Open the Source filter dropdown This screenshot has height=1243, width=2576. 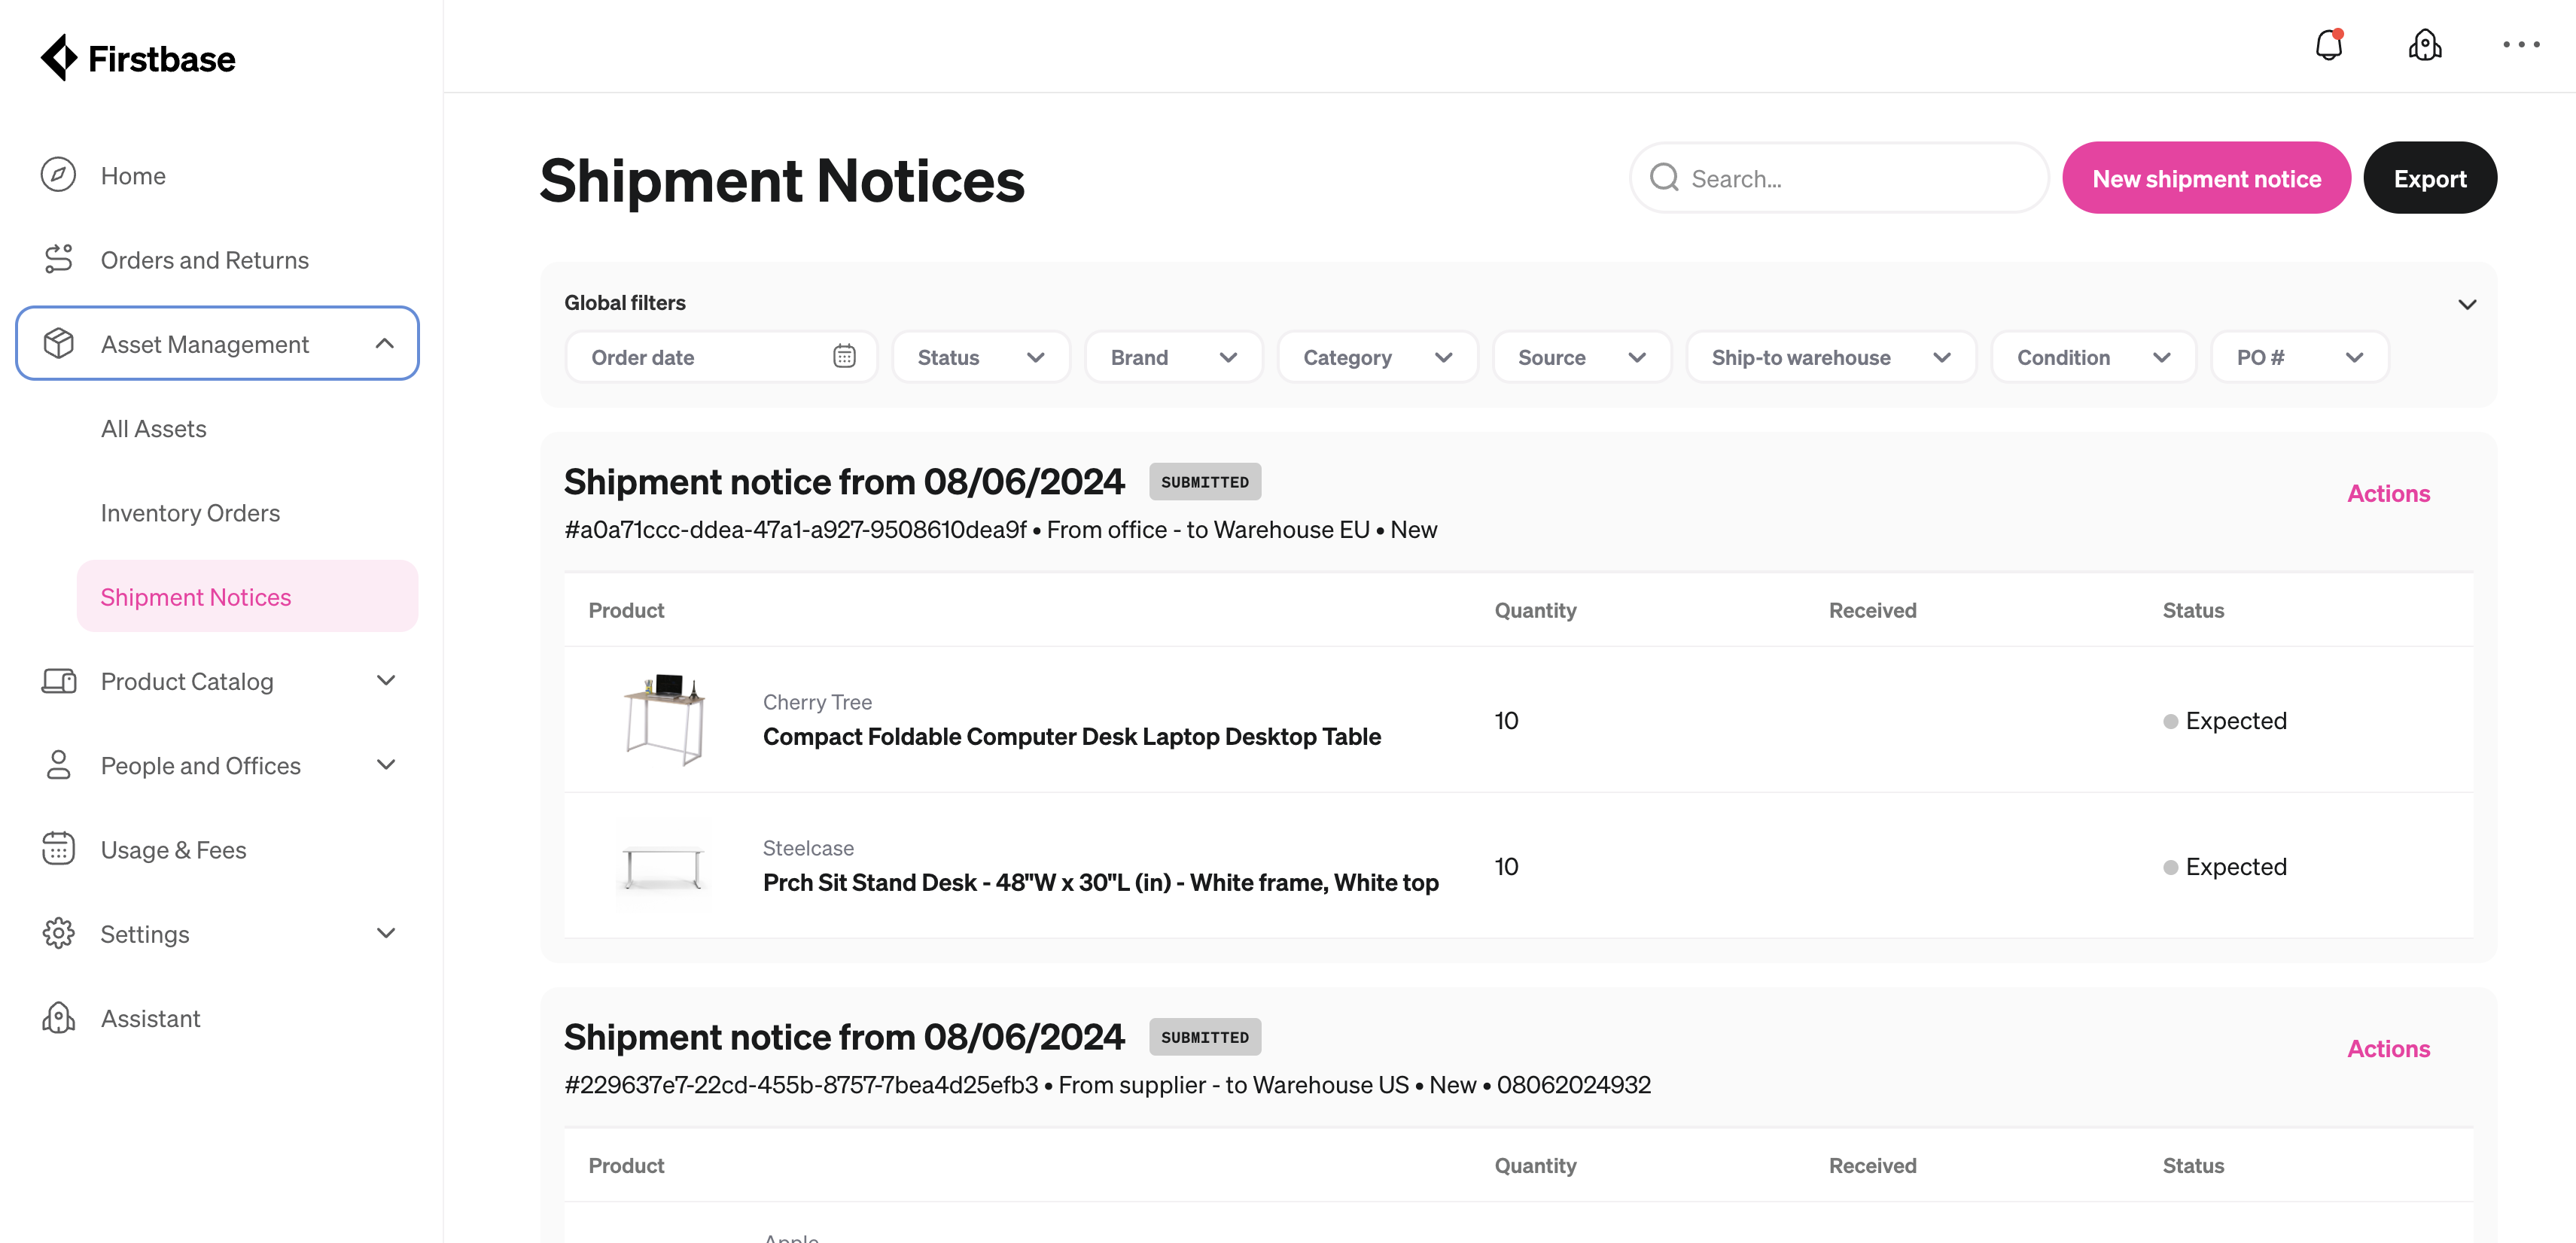tap(1581, 357)
